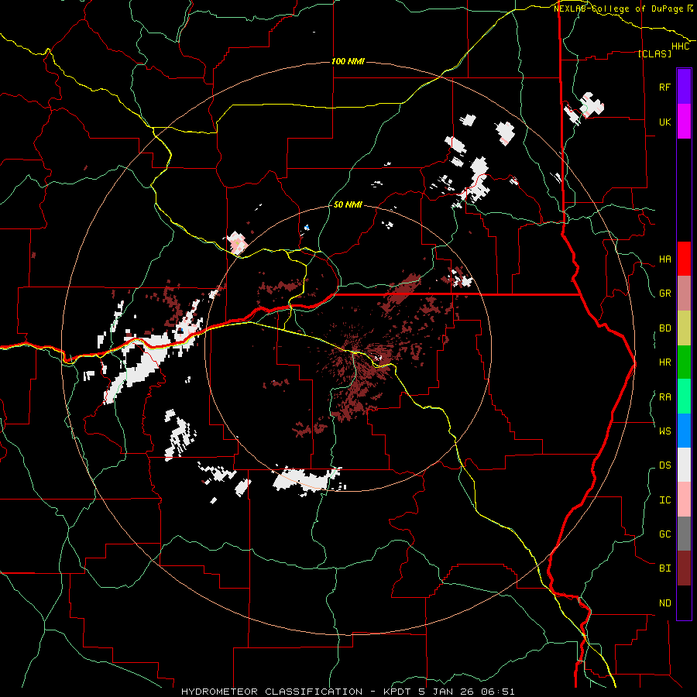Click the GC legend label

pyautogui.click(x=665, y=534)
